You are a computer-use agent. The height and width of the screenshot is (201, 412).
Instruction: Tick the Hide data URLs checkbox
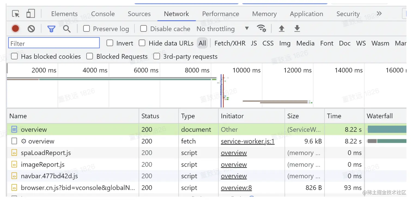click(142, 43)
